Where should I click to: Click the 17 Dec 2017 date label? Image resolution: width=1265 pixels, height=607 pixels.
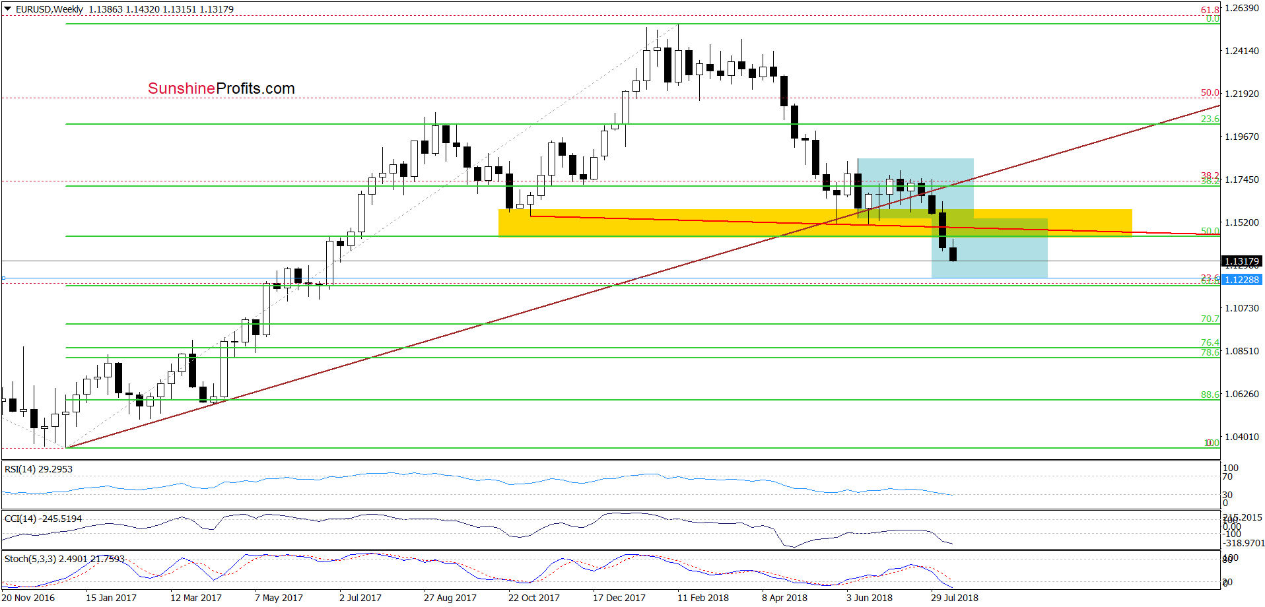(619, 598)
